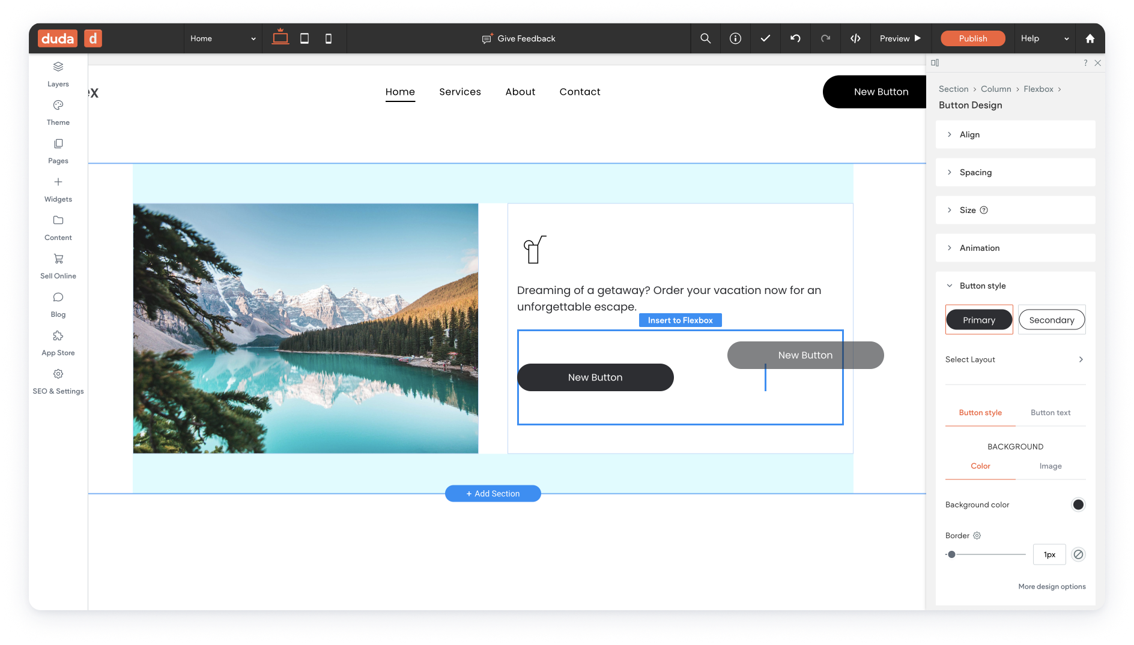This screenshot has width=1134, height=645.
Task: Open the Content library
Action: [58, 227]
